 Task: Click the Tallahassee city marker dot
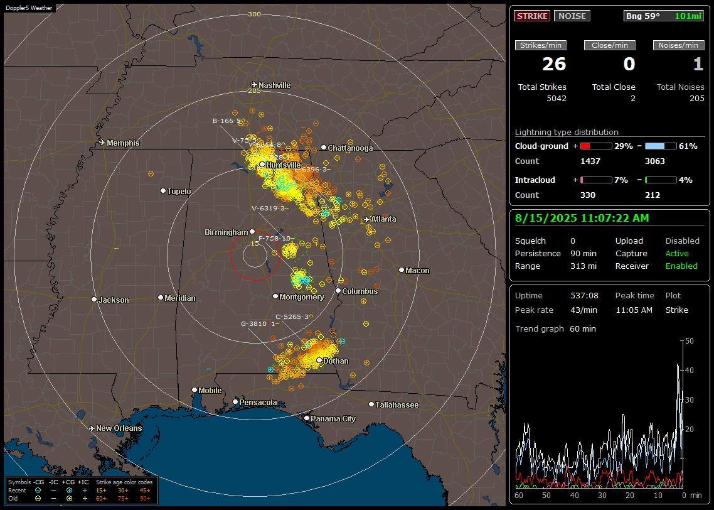pos(371,404)
